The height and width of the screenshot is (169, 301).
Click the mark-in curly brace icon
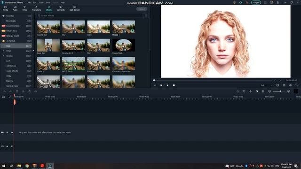[275, 80]
